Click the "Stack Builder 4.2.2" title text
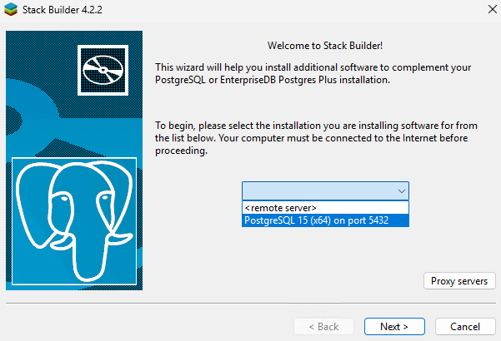The height and width of the screenshot is (341, 501). [63, 10]
